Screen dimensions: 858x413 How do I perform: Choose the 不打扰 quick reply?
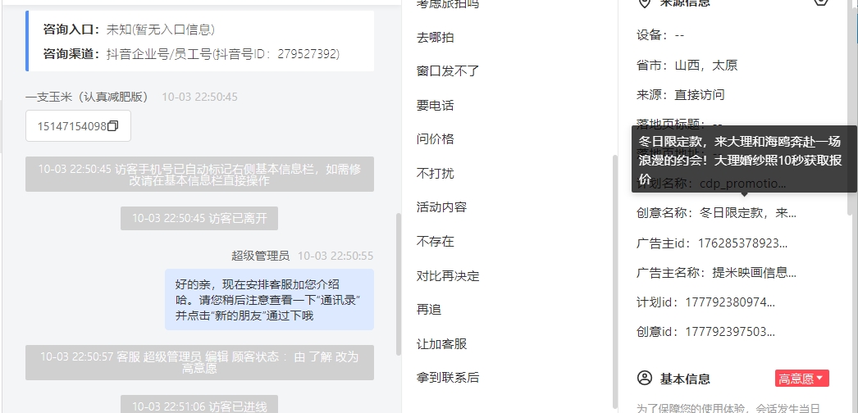(x=435, y=174)
